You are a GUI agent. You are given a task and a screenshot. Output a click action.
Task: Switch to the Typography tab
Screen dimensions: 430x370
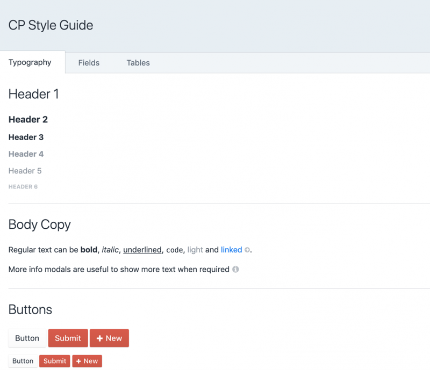click(x=30, y=62)
